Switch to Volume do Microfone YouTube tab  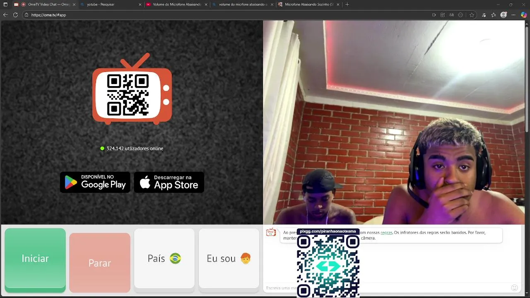pyautogui.click(x=176, y=5)
